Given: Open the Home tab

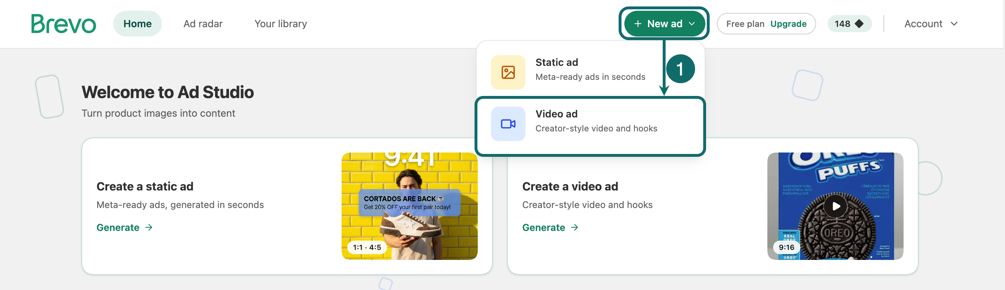Looking at the screenshot, I should pyautogui.click(x=137, y=24).
